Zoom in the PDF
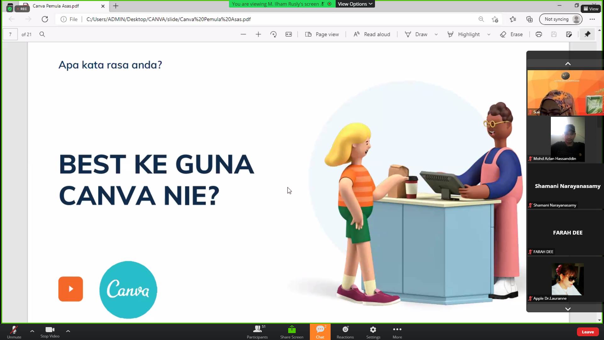Image resolution: width=604 pixels, height=340 pixels. pos(258,34)
